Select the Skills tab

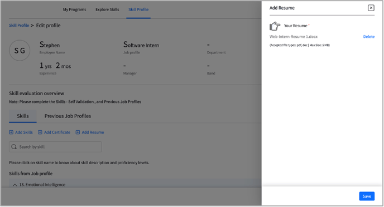coord(23,116)
